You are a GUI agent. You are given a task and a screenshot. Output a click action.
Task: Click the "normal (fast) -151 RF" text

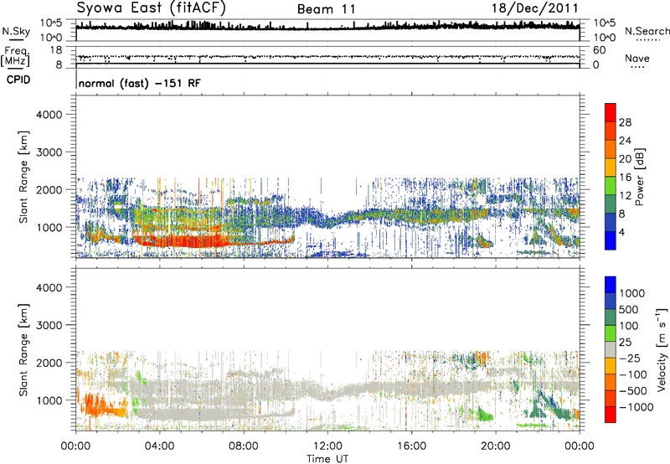139,83
